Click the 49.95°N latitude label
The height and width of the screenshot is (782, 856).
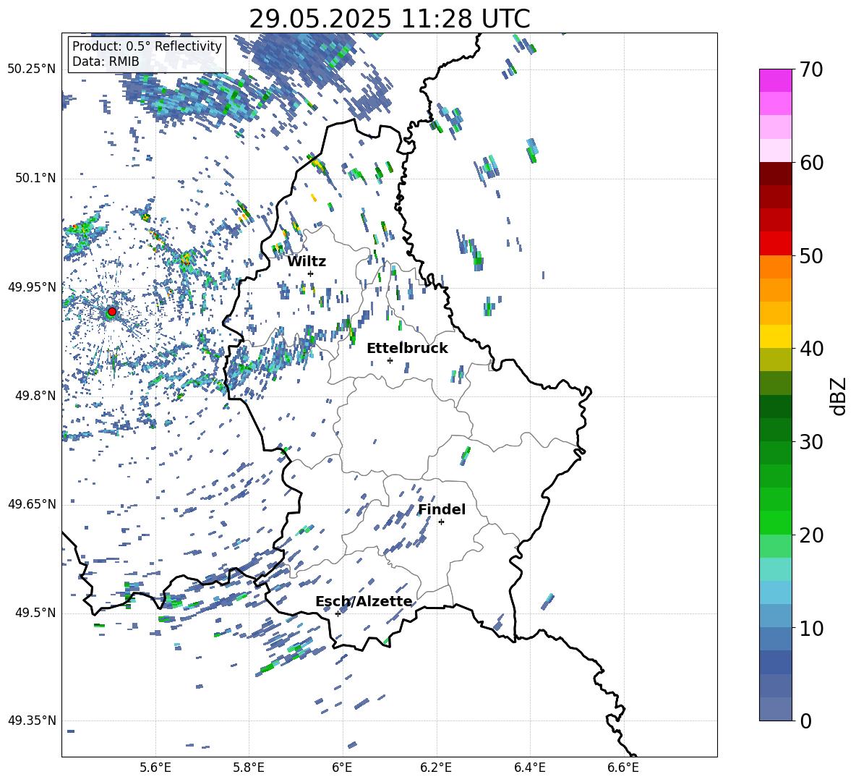32,287
